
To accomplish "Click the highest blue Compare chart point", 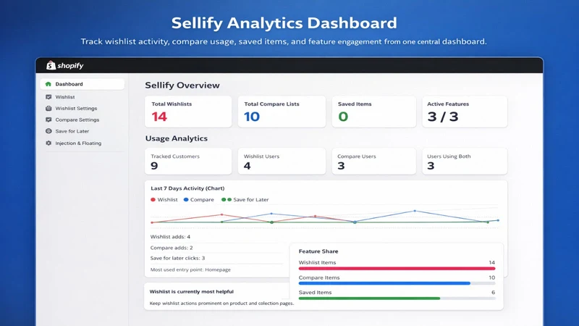I will pyautogui.click(x=415, y=211).
